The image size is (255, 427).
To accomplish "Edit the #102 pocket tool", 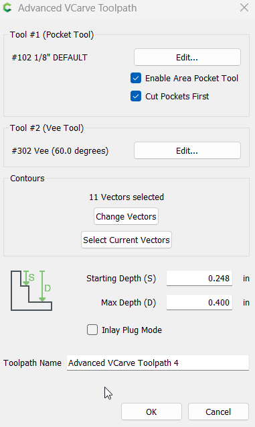I will 187,57.
